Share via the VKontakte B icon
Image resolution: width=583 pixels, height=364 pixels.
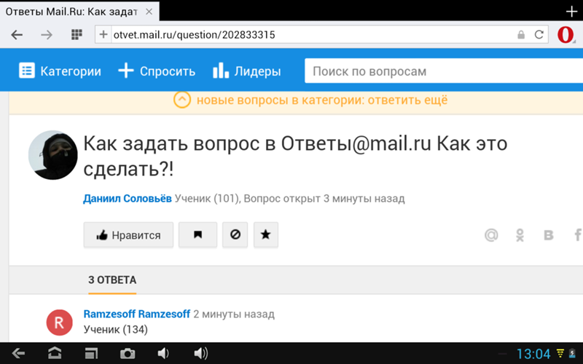click(x=549, y=235)
